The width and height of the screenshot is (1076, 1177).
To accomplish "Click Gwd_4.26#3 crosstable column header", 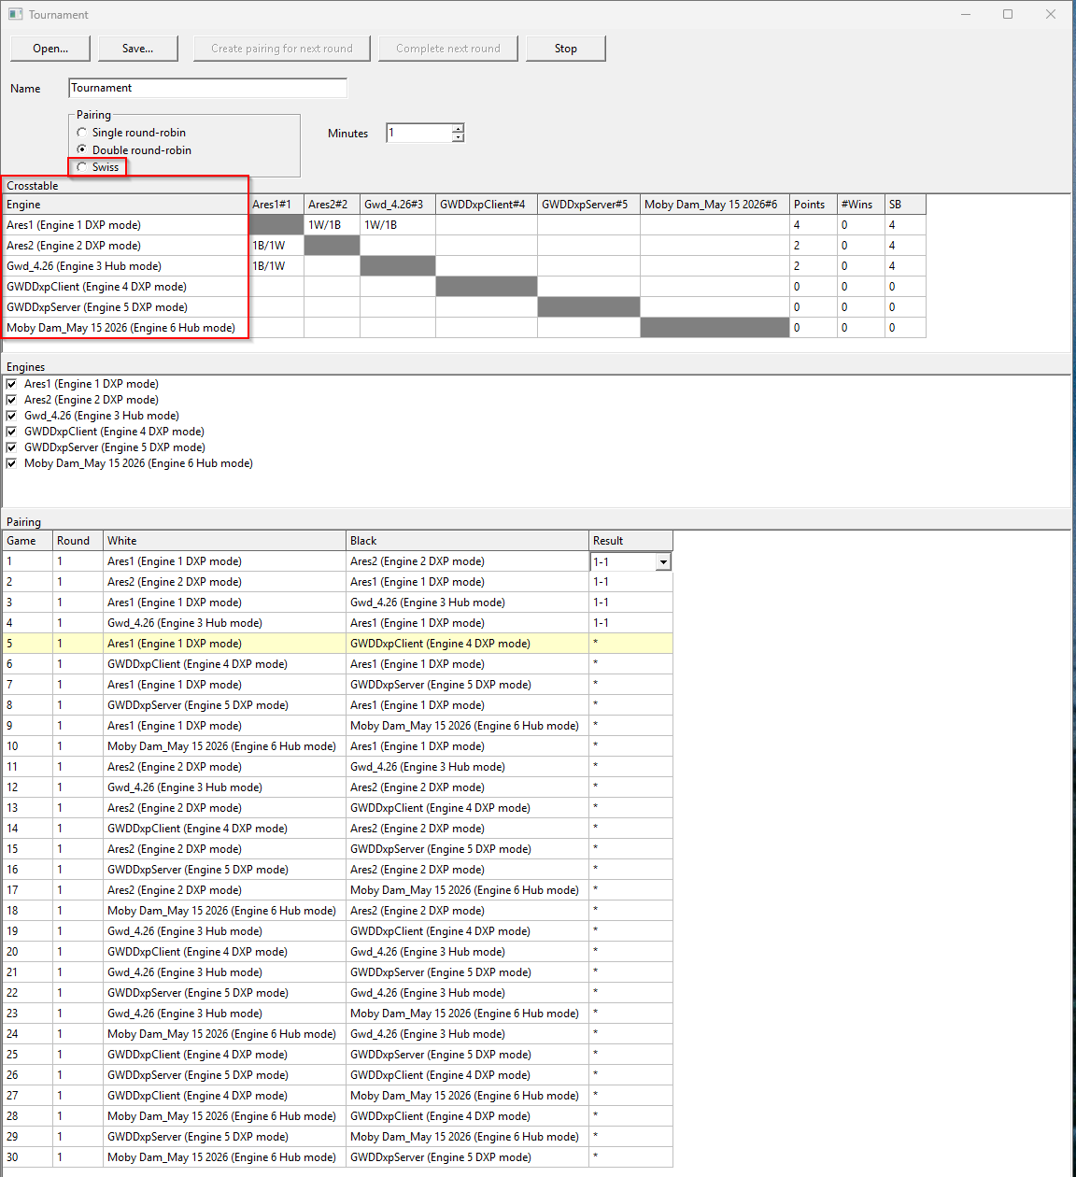I will click(398, 205).
